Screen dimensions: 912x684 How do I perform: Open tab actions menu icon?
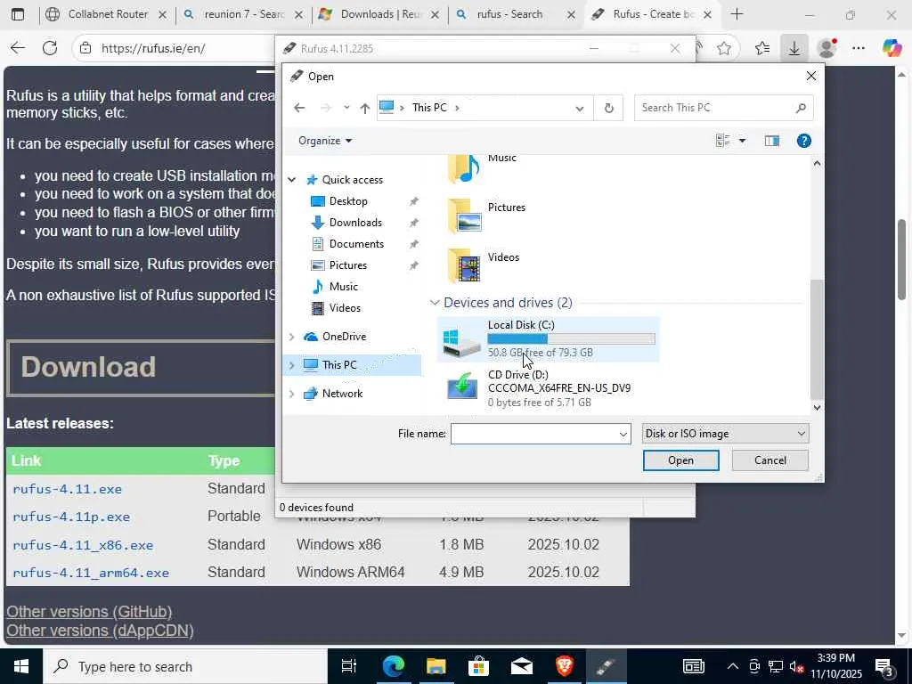pos(18,14)
